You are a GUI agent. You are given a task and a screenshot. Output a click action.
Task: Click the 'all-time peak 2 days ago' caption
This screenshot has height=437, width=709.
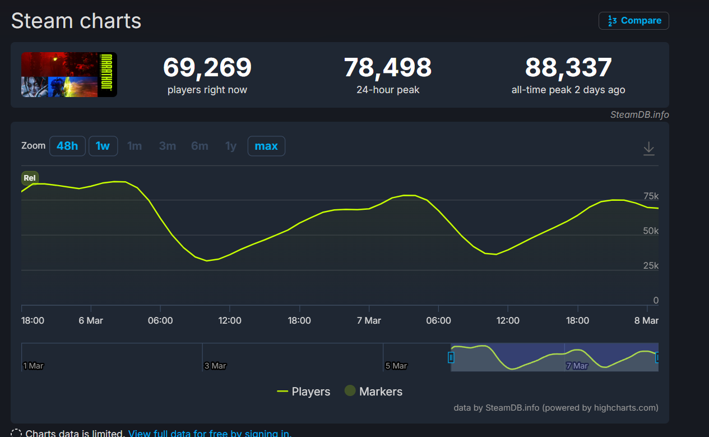568,90
